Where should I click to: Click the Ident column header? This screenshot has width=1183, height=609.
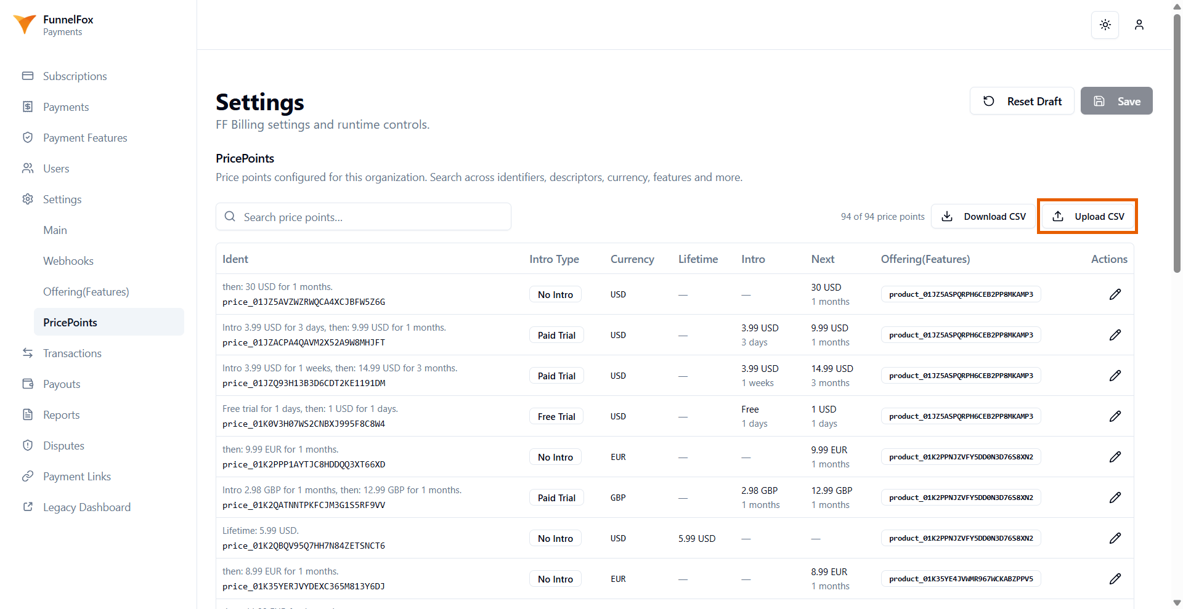click(x=235, y=259)
